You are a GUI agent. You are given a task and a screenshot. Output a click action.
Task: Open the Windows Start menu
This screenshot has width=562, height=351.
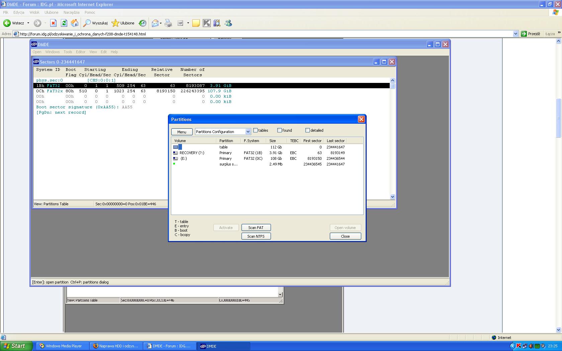(16, 346)
